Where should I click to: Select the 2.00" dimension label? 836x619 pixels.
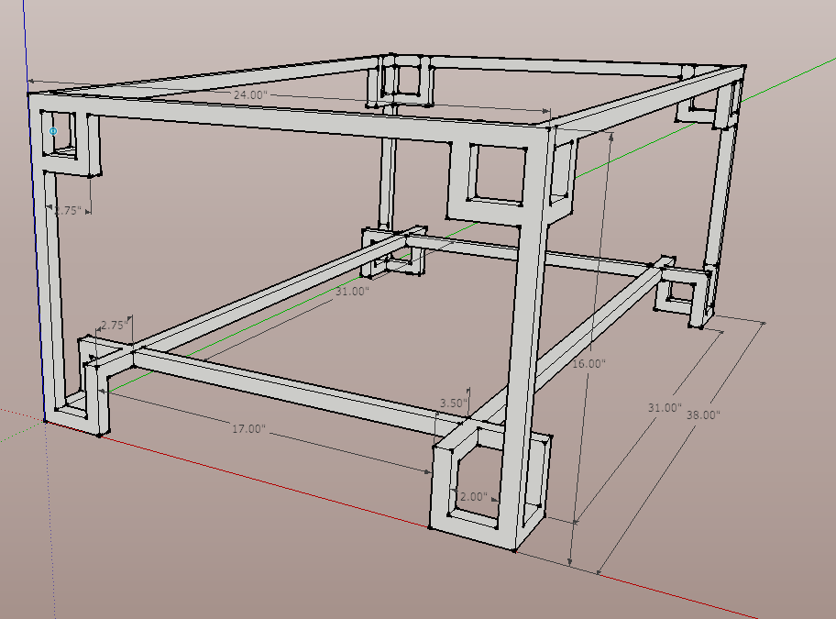472,497
